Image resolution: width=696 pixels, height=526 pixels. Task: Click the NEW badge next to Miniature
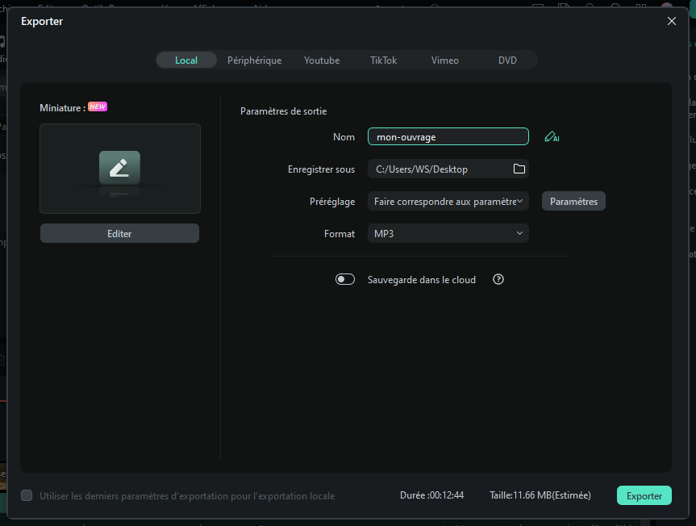98,107
